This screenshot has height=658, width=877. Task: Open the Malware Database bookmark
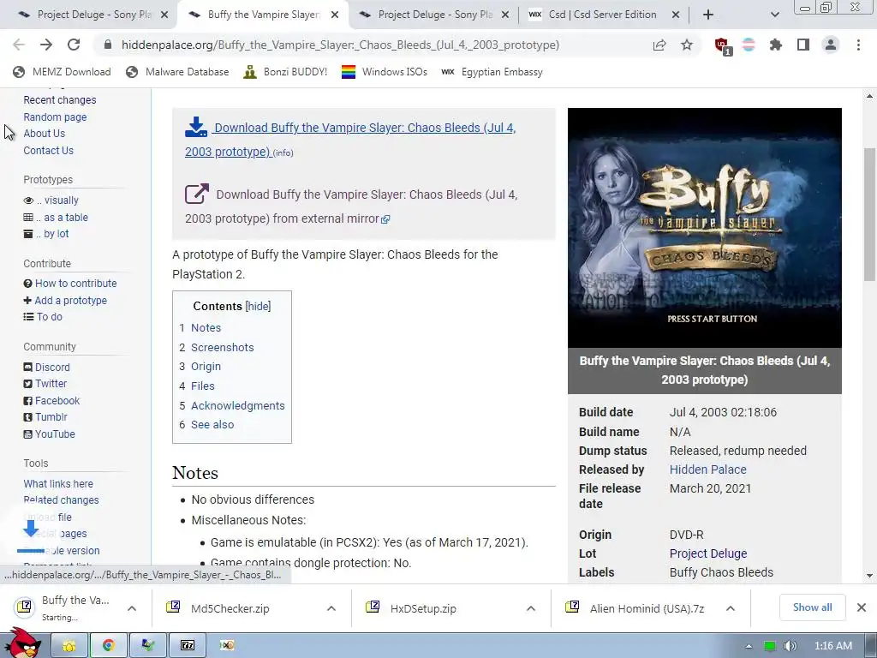pyautogui.click(x=178, y=72)
